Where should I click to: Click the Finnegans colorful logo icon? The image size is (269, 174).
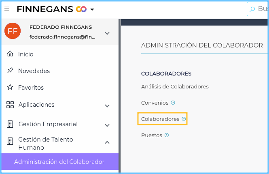[81, 9]
